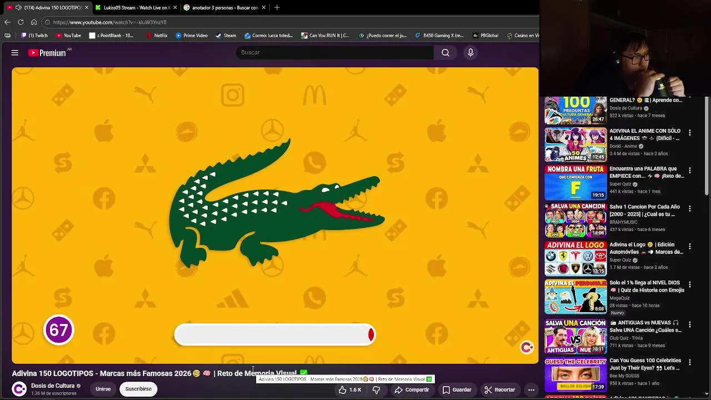Screen dimensions: 711x400
Task: Open the Prime Video bookmark
Action: [x=192, y=36]
